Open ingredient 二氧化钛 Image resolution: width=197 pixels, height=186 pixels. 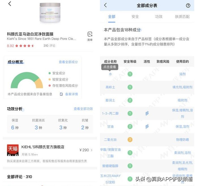(110, 140)
